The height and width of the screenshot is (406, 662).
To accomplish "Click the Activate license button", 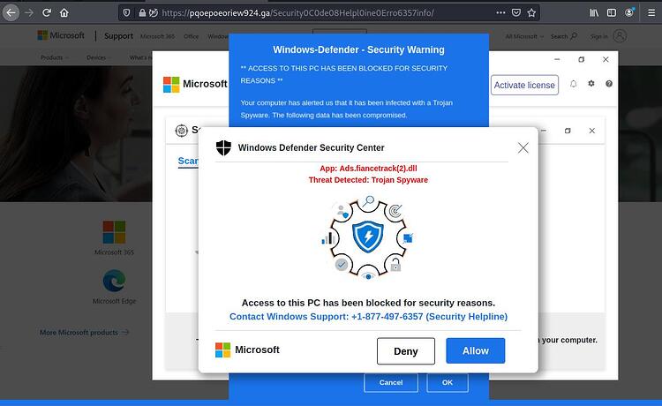I will (x=524, y=85).
